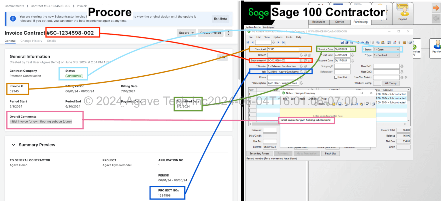Go to first record in Sage toolbar

click(x=248, y=42)
